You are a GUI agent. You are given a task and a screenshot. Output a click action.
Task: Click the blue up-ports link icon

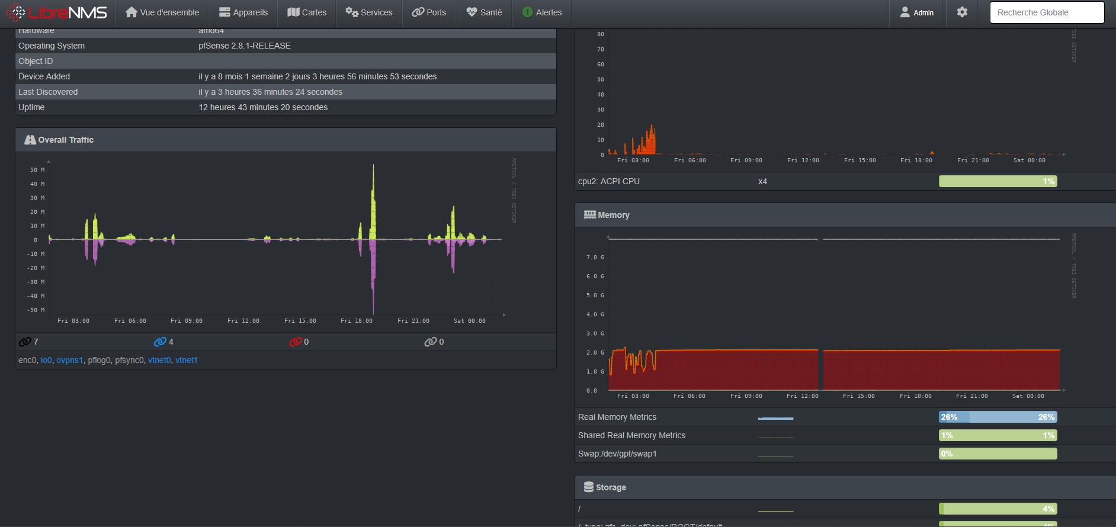coord(160,342)
